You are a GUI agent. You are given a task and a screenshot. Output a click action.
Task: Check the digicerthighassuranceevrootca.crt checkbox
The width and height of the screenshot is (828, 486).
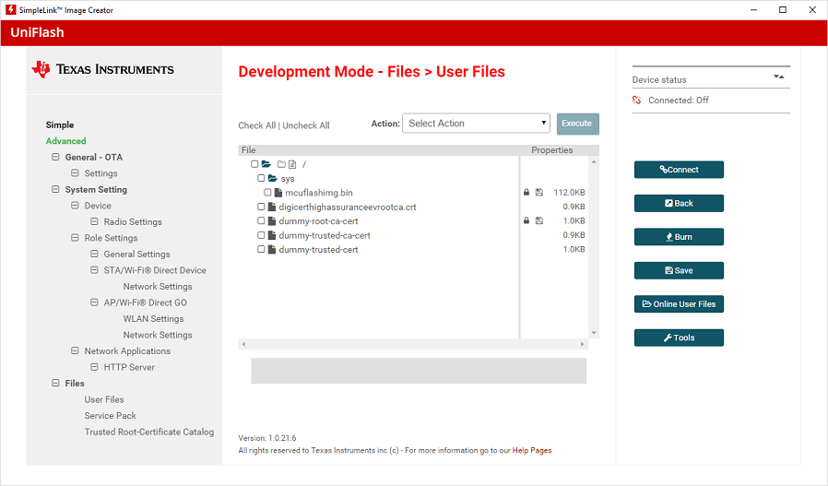coord(261,207)
